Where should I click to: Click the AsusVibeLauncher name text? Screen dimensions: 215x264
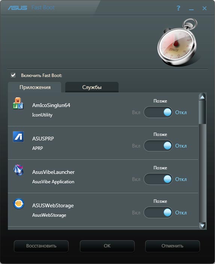(53, 172)
